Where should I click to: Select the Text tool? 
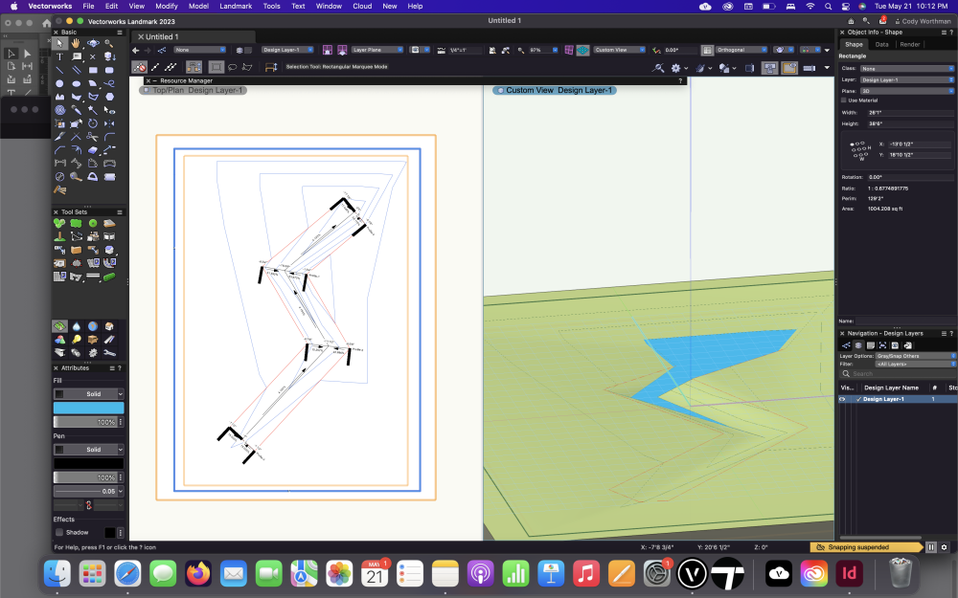58,57
